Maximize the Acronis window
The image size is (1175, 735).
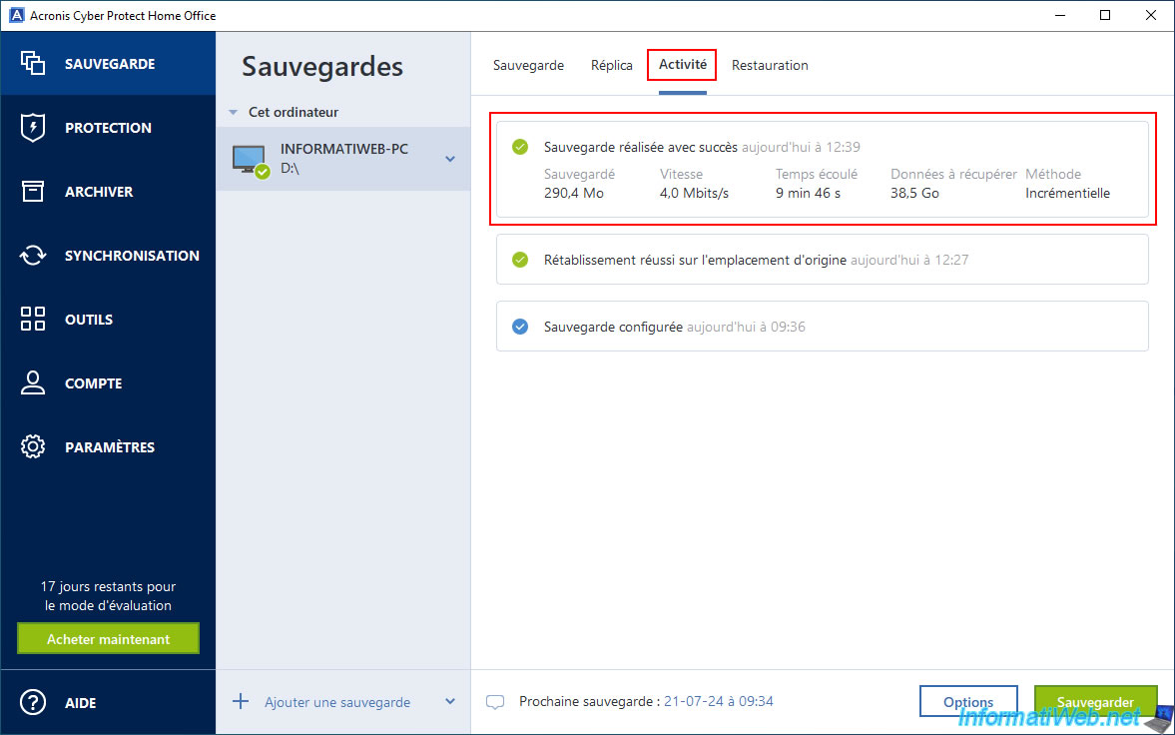coord(1104,15)
